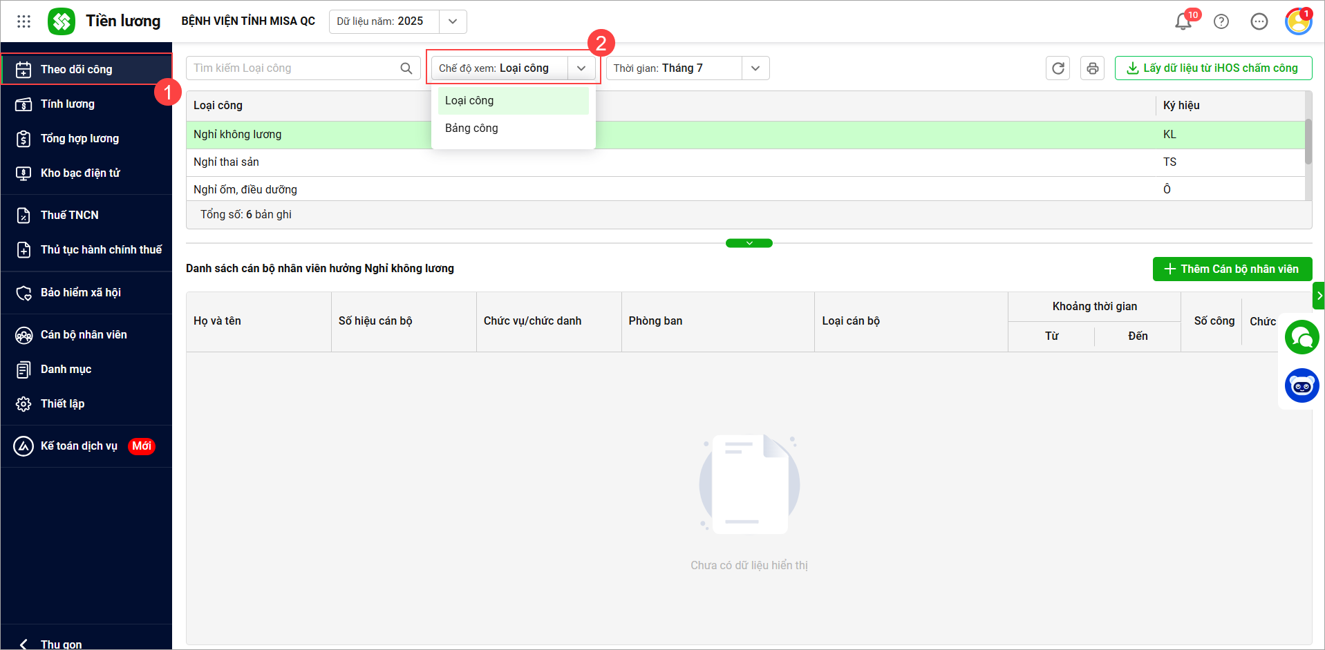Select the Nghỉ thai sản row
The width and height of the screenshot is (1325, 650).
point(746,162)
